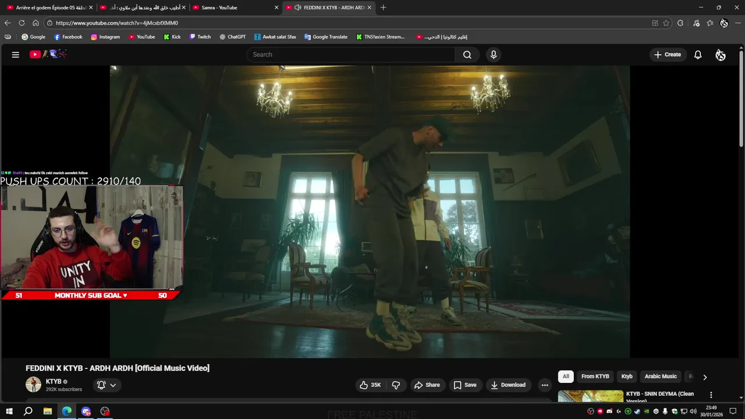Open Kick bookmark in favorites bar
This screenshot has width=745, height=419.
(172, 37)
